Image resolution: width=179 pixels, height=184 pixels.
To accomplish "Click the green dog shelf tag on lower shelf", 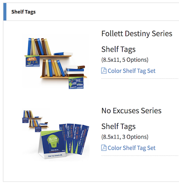I will click(76, 83).
